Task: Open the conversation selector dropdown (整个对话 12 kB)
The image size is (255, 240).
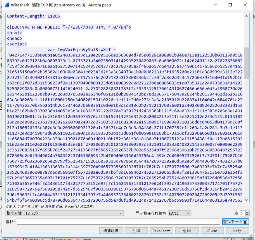Action: (65, 213)
